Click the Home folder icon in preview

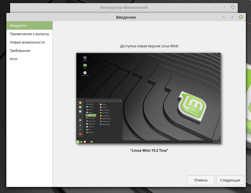pyautogui.click(x=85, y=65)
